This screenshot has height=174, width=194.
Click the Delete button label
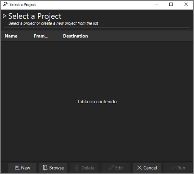click(x=88, y=168)
